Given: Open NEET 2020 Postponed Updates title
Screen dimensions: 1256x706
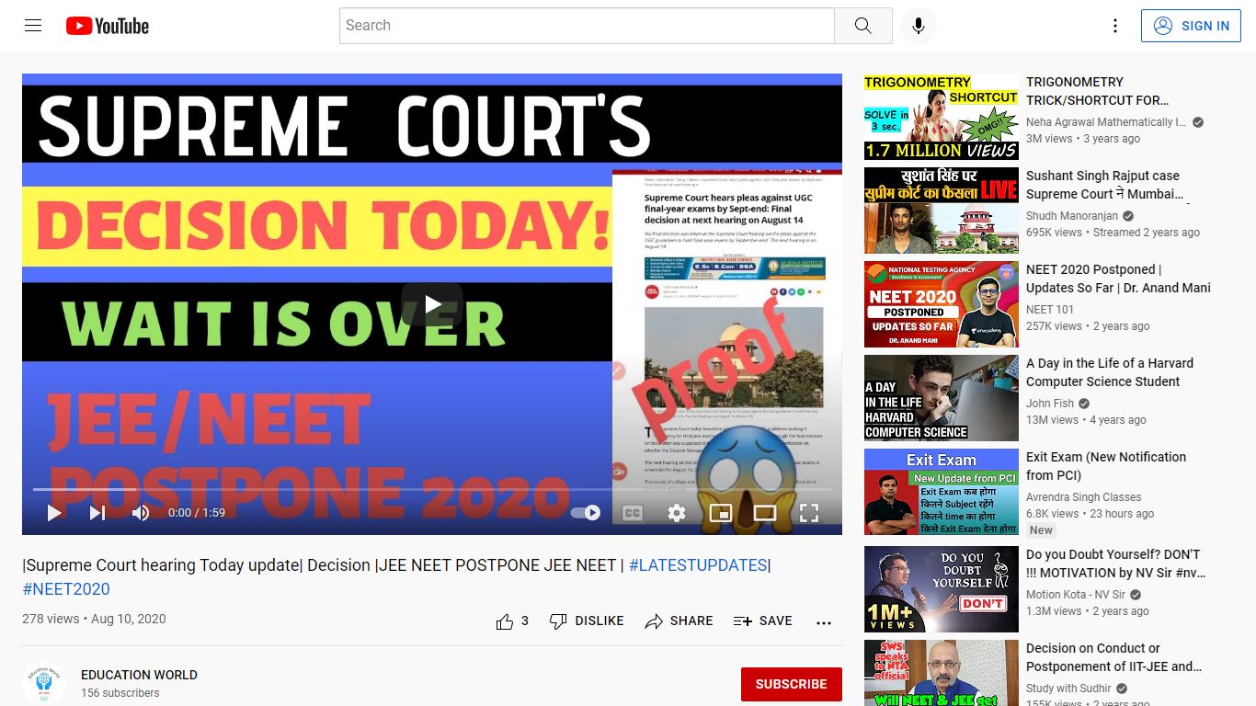Looking at the screenshot, I should [x=1118, y=279].
